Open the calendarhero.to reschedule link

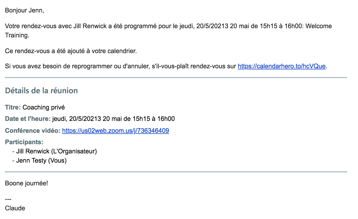tap(281, 66)
